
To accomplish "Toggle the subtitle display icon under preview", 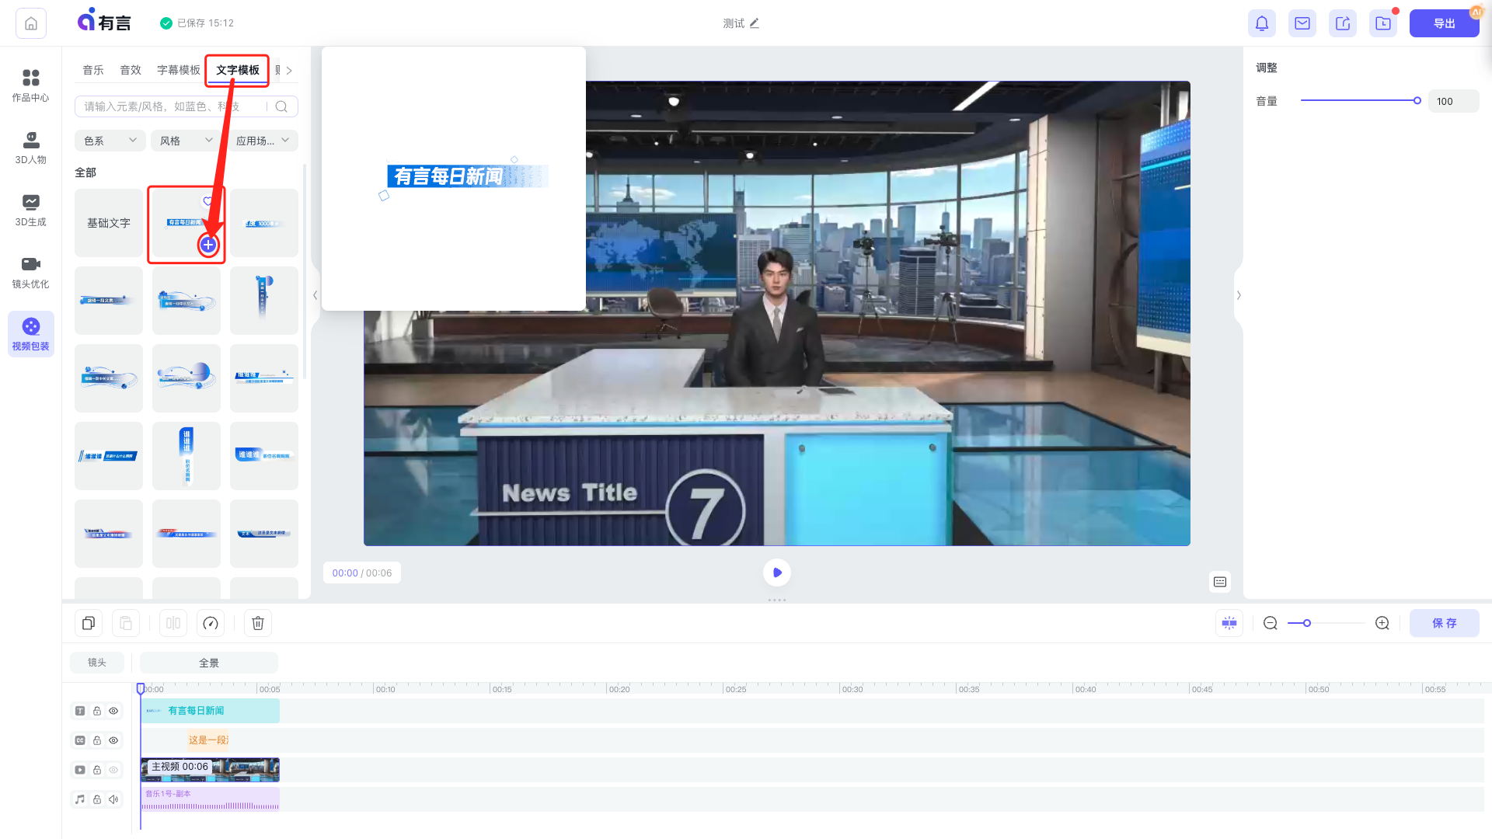I will tap(1220, 582).
